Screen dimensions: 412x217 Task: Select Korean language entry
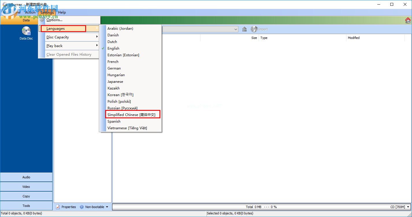tap(131, 95)
